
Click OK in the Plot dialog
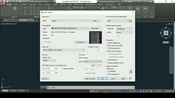[x=103, y=79]
